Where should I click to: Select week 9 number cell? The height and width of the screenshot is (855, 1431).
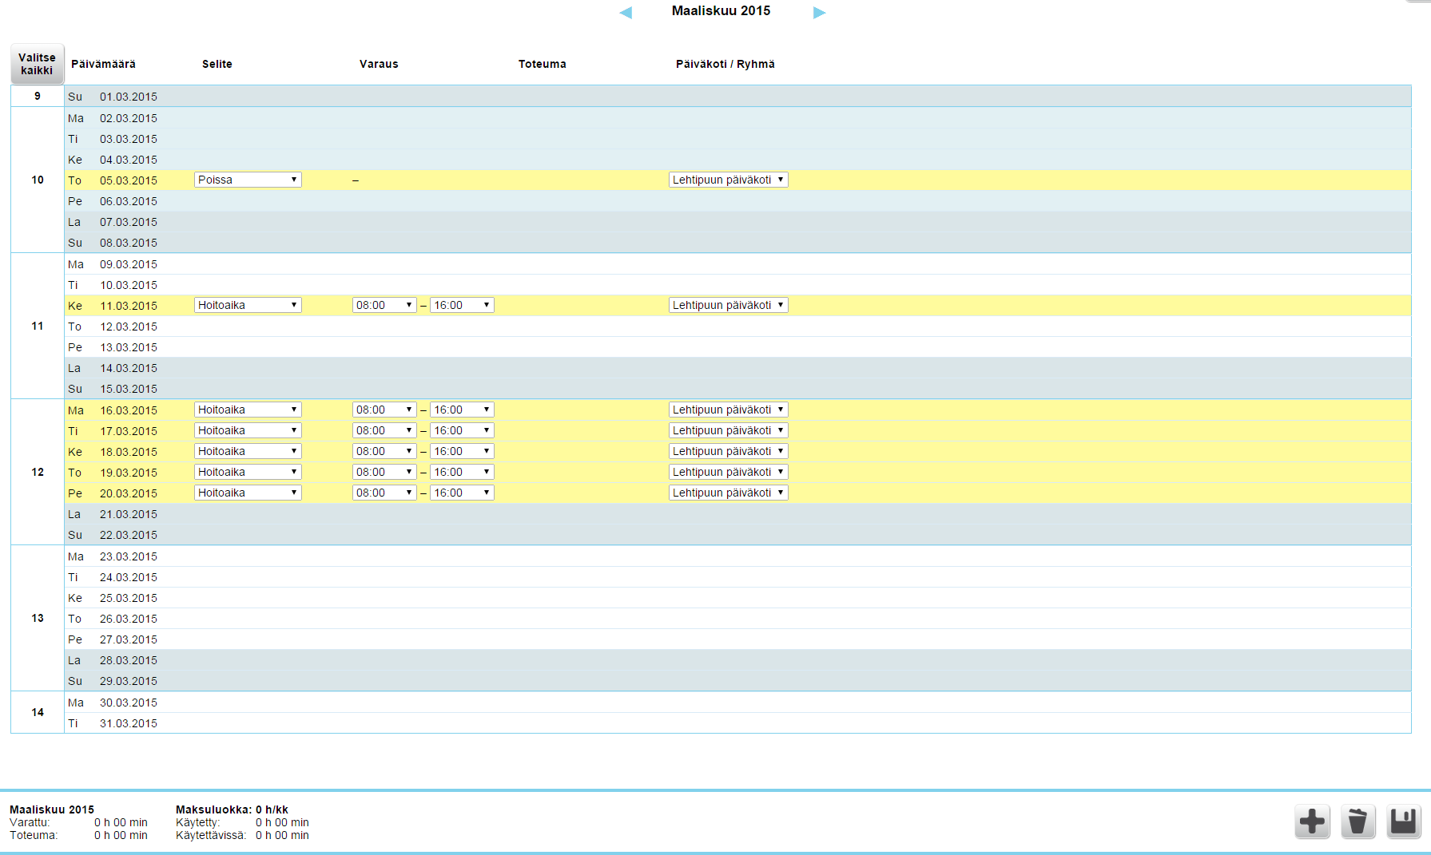pos(38,96)
